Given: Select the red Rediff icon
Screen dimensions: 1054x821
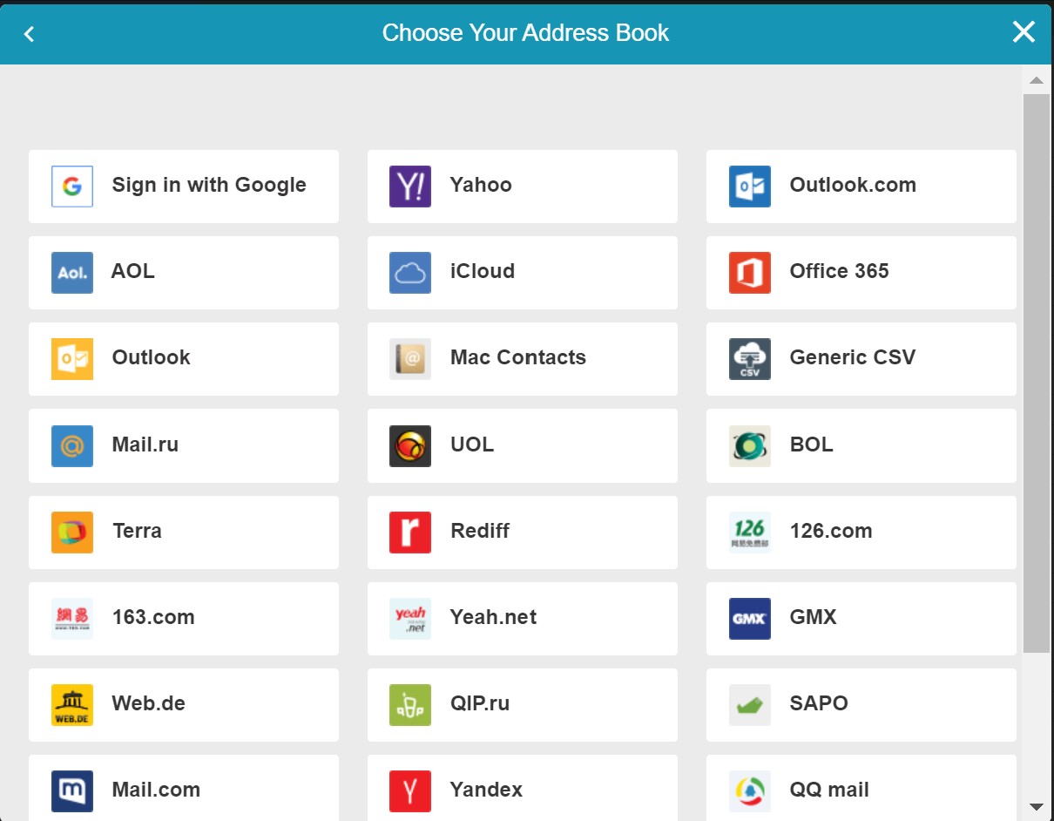Looking at the screenshot, I should [410, 533].
